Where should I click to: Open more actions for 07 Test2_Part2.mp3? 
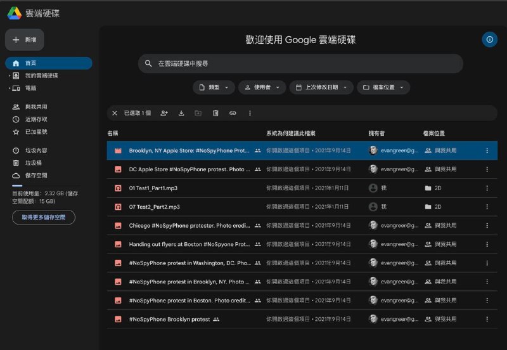pyautogui.click(x=487, y=207)
